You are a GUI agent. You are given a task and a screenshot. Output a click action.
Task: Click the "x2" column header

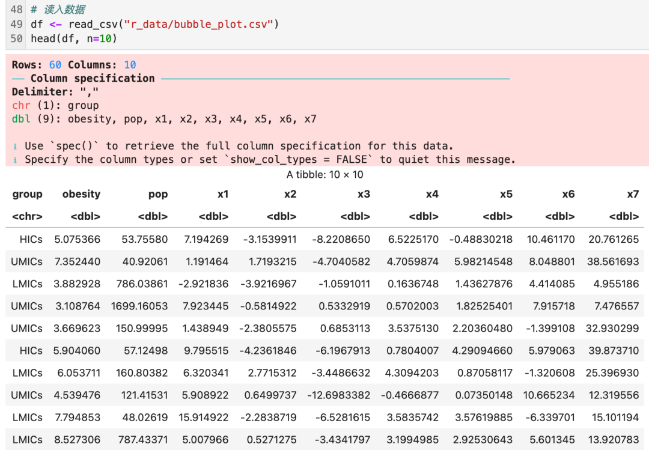pos(291,194)
